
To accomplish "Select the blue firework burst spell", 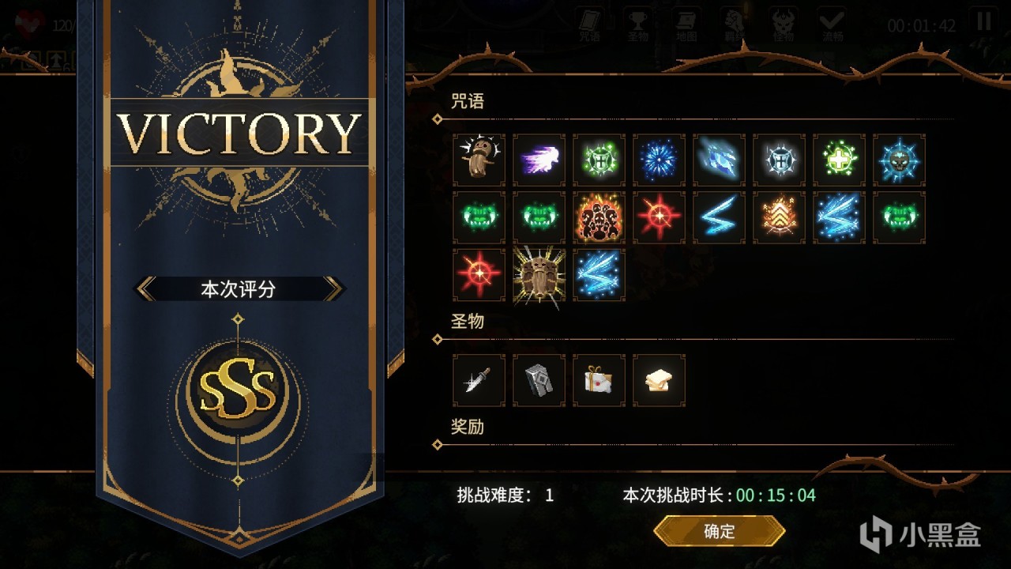I will (660, 160).
